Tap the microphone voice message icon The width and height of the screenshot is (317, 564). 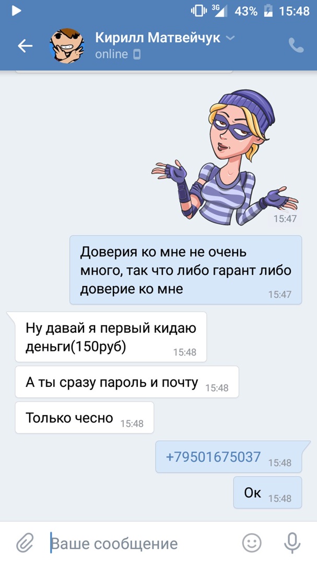[292, 543]
